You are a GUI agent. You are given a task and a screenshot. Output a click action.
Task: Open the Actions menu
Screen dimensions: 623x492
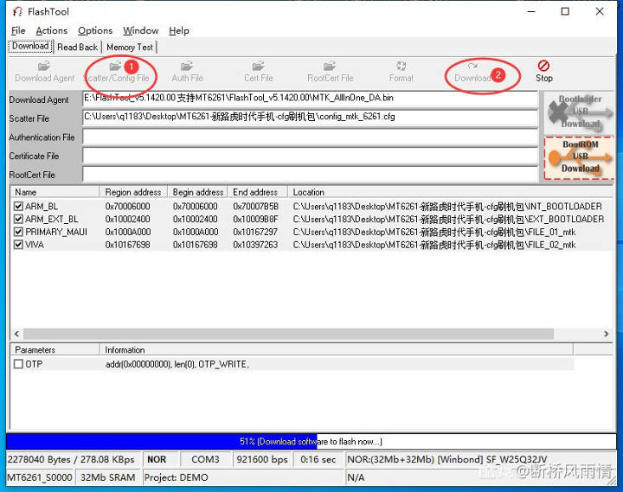[x=52, y=30]
